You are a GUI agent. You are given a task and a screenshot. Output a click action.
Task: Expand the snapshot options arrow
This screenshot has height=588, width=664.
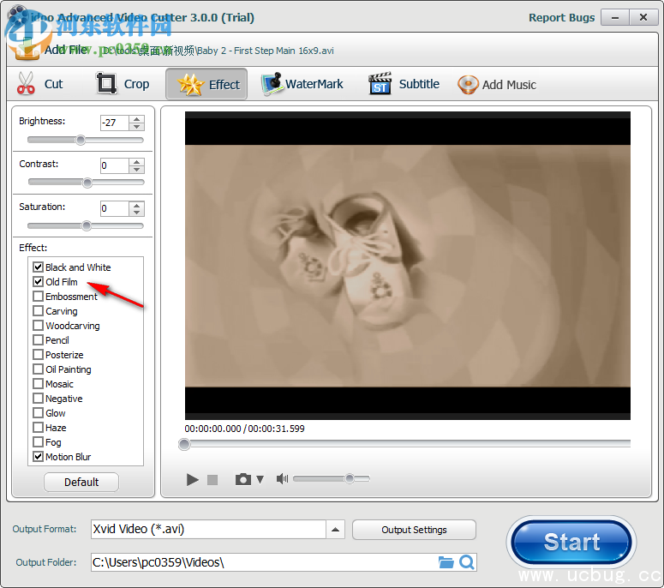[x=260, y=479]
